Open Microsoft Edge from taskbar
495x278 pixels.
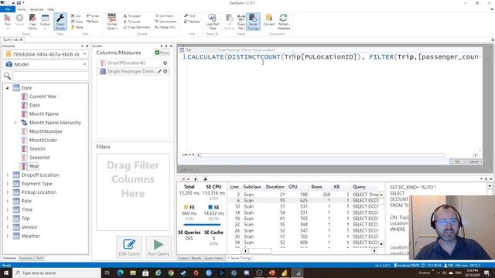121,273
